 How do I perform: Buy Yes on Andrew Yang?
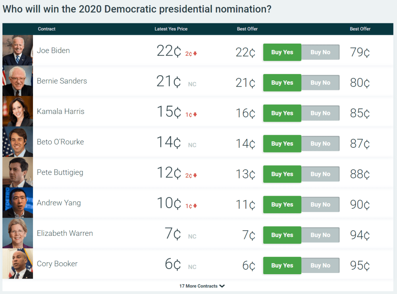(282, 205)
